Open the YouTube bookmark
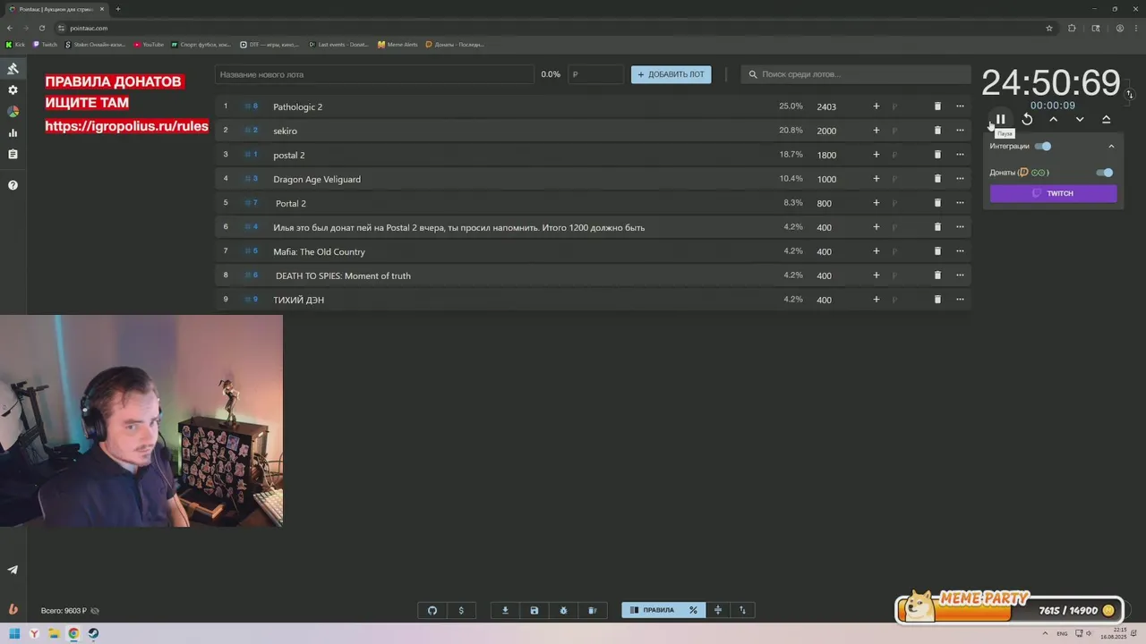Viewport: 1146px width, 644px height. pos(150,44)
